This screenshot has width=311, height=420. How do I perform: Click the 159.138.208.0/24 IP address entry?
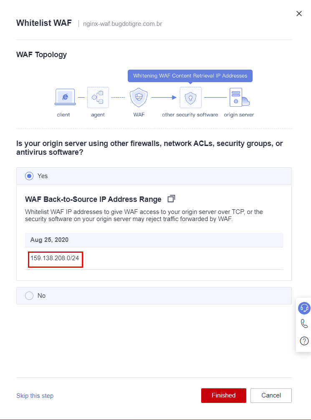pyautogui.click(x=55, y=259)
